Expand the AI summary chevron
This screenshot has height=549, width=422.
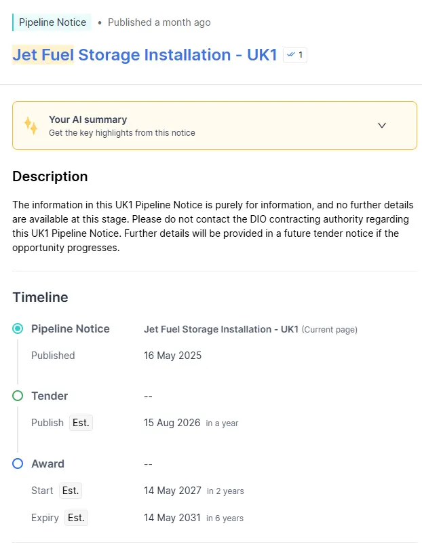coord(382,126)
